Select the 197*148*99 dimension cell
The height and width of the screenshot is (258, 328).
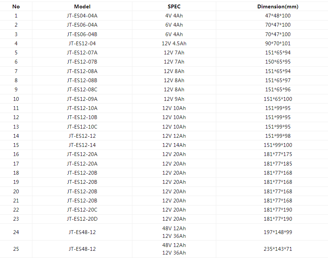(x=278, y=232)
